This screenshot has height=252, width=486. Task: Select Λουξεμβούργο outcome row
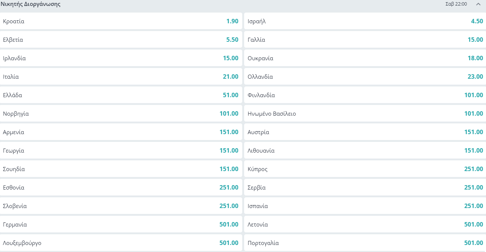pyautogui.click(x=121, y=243)
